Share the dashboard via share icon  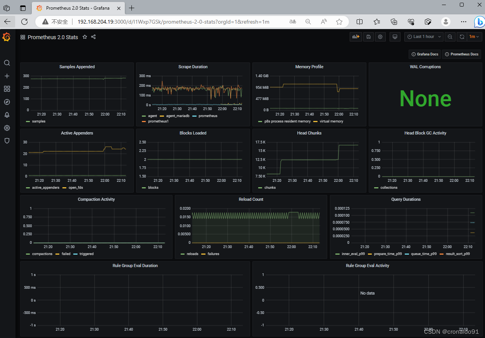click(x=93, y=37)
